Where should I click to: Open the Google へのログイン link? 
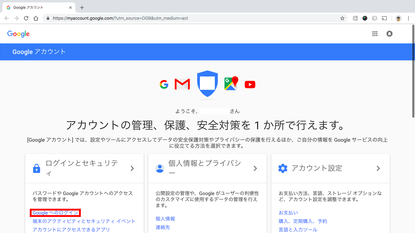point(55,213)
